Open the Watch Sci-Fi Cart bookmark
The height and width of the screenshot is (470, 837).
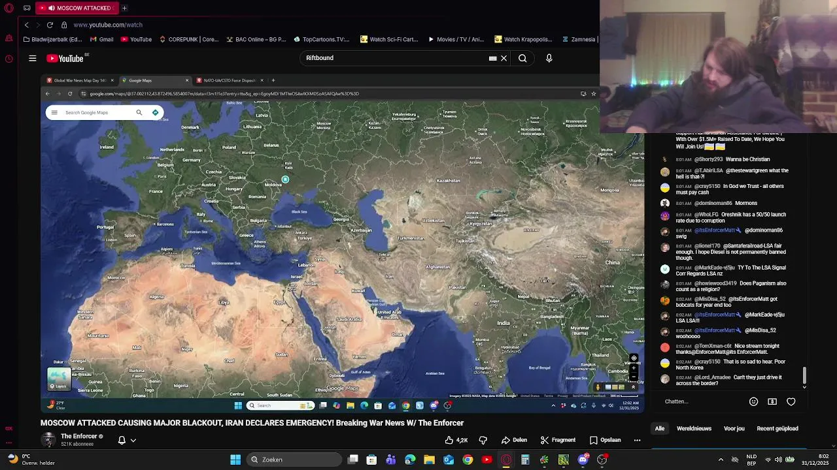click(x=389, y=39)
